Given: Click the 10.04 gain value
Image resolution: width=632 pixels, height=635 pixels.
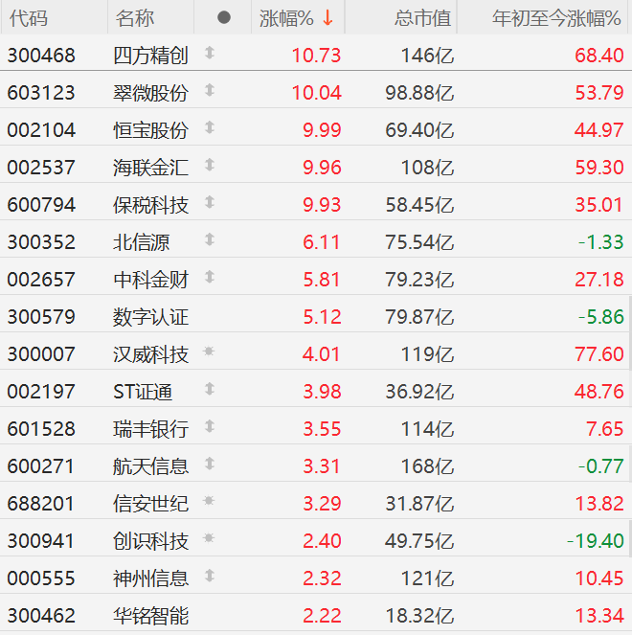Looking at the screenshot, I should coord(317,93).
